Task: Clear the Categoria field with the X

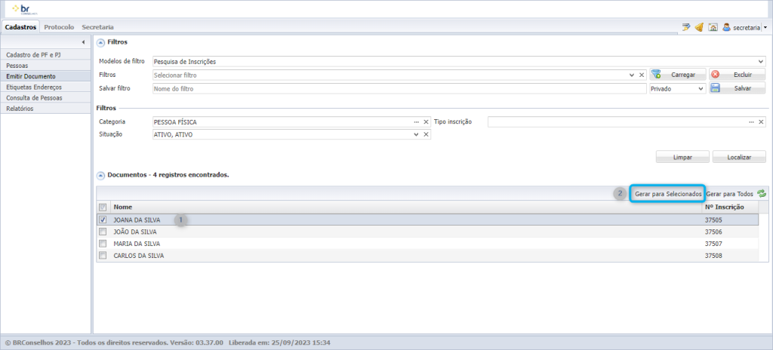Action: (x=426, y=121)
